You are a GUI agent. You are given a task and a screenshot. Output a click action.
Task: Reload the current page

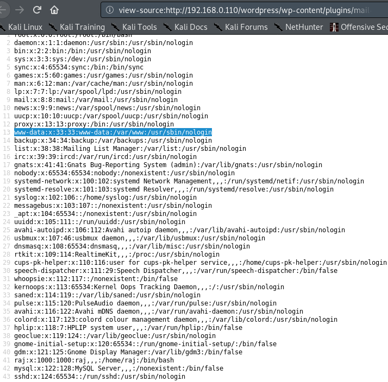point(37,10)
